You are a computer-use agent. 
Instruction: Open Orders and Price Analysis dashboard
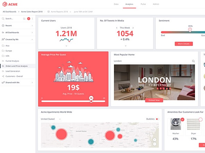(18, 66)
